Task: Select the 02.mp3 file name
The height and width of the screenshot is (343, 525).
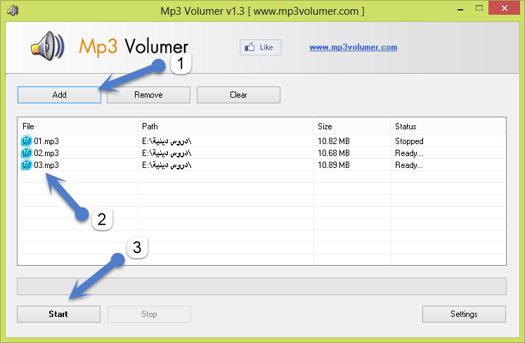Action: [46, 153]
